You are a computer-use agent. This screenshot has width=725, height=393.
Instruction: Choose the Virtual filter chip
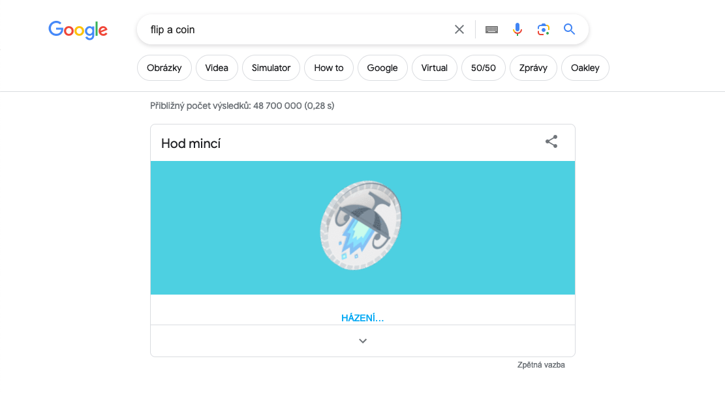coord(435,68)
